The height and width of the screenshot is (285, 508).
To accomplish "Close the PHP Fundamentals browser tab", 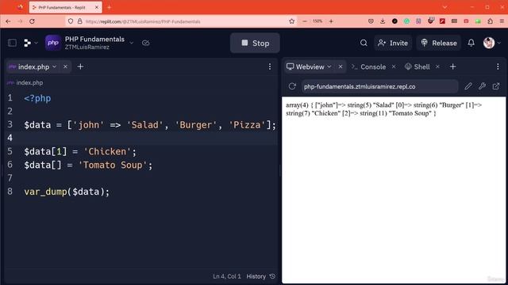I will (97, 7).
